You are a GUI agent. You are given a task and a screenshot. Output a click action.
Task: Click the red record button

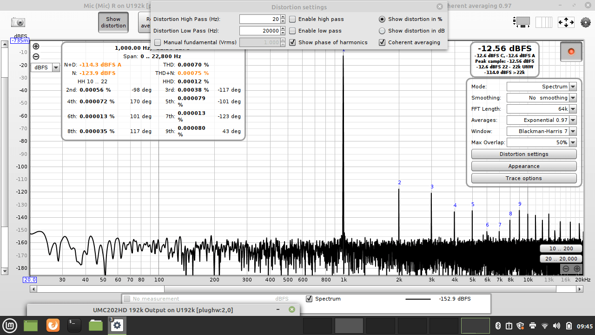(571, 51)
